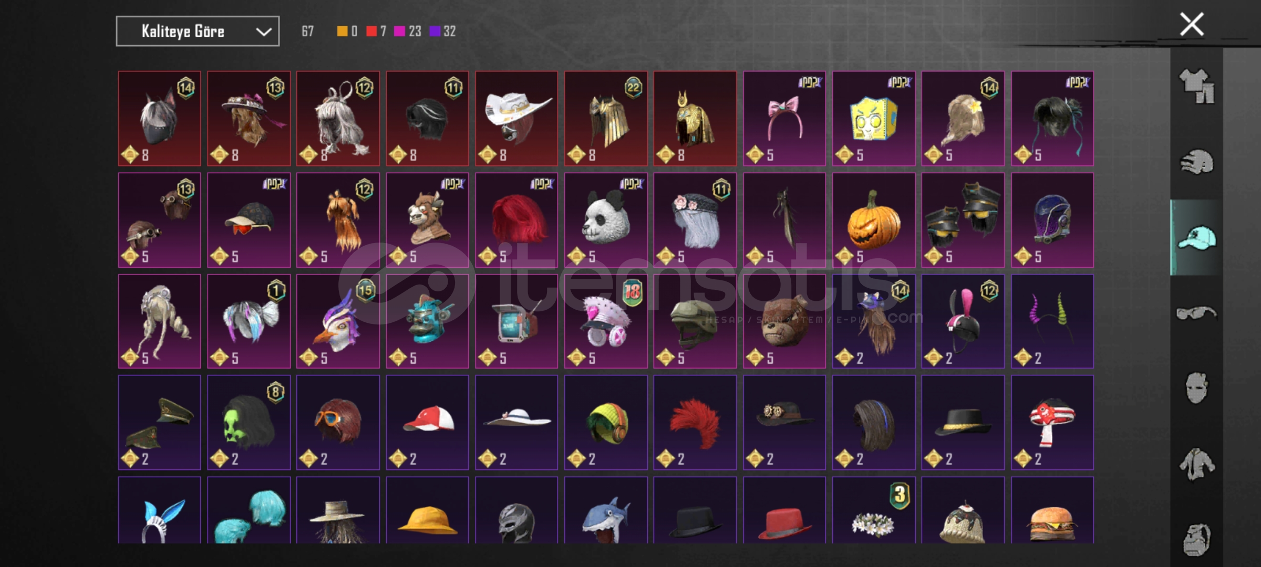Close the inventory with the X icon
Viewport: 1261px width, 567px height.
click(1192, 24)
